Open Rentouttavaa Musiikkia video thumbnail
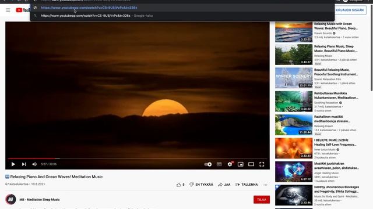The width and height of the screenshot is (373, 209). pyautogui.click(x=294, y=102)
